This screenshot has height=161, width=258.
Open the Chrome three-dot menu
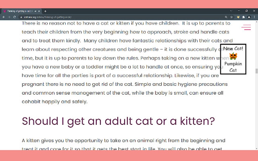[x=254, y=17]
